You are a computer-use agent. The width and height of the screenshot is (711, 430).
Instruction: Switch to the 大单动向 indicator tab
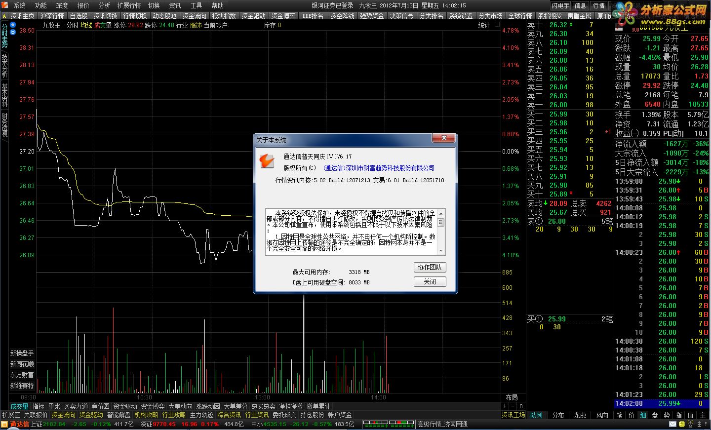[181, 406]
